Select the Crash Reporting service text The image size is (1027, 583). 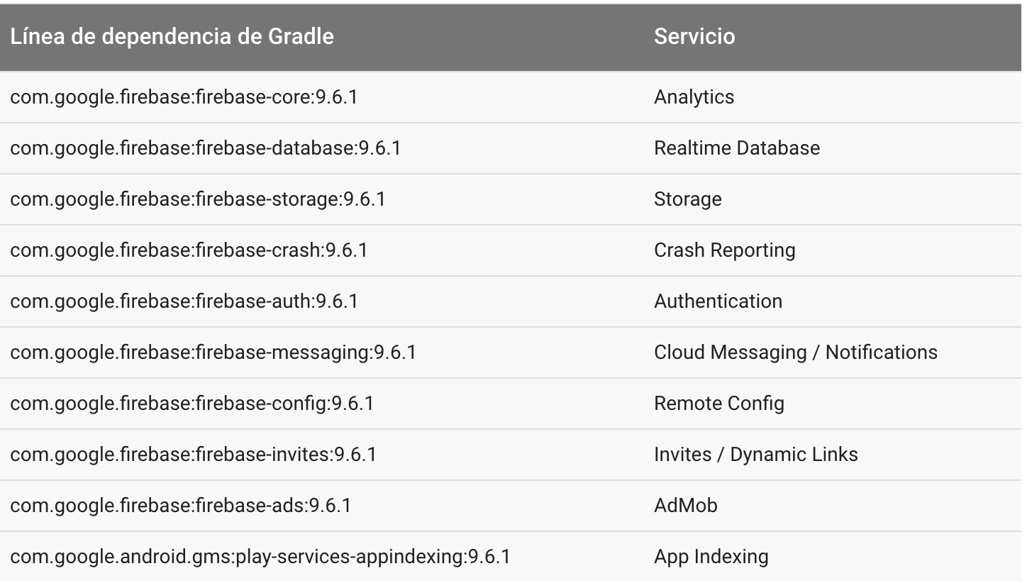pos(724,250)
